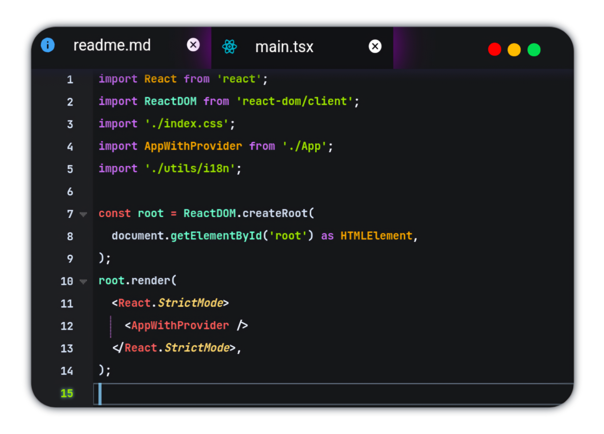The image size is (604, 434).
Task: Click the blue info icon on readme tab
Action: tap(48, 45)
